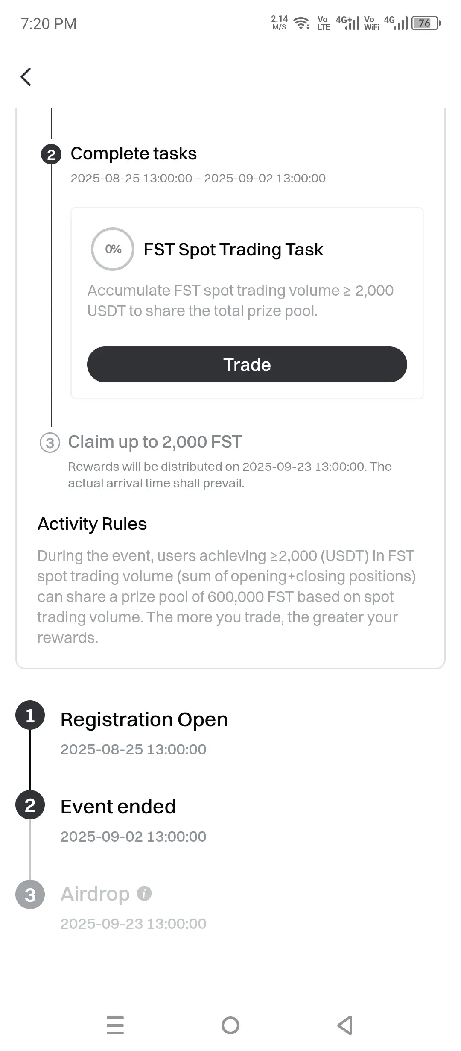Tap the Airdrop label
This screenshot has width=461, height=1051.
point(95,894)
